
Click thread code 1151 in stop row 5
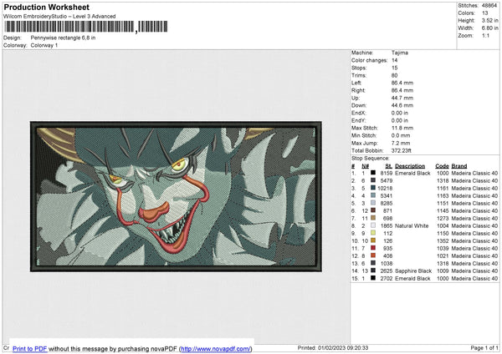click(x=443, y=203)
